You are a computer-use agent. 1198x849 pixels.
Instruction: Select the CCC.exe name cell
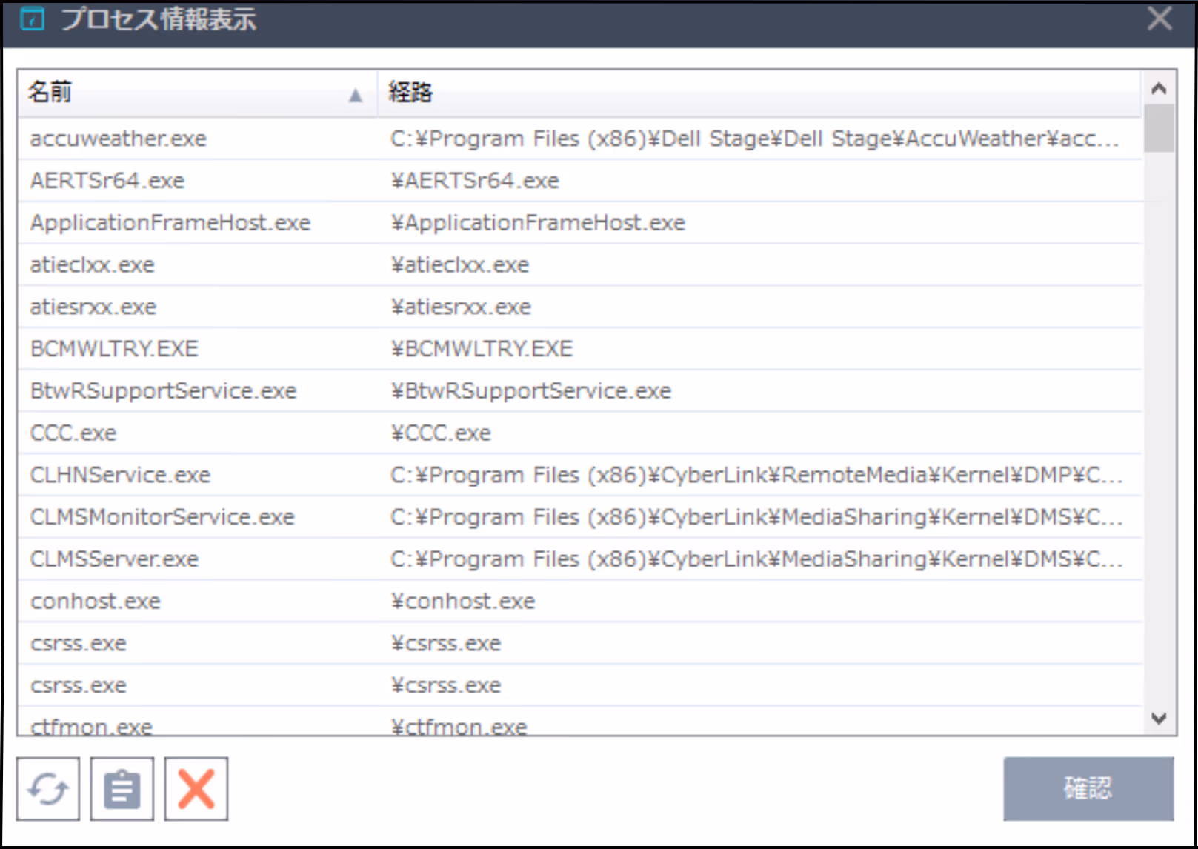coord(198,433)
